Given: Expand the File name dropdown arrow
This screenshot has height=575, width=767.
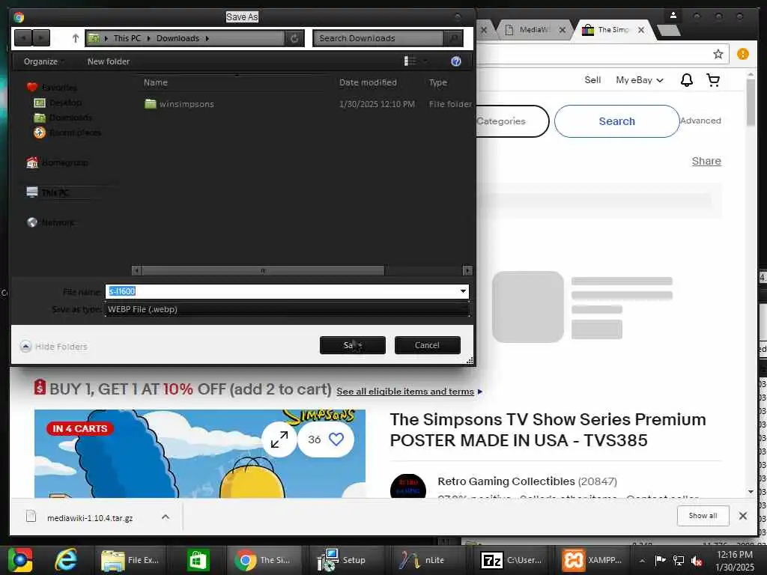Looking at the screenshot, I should pyautogui.click(x=463, y=291).
